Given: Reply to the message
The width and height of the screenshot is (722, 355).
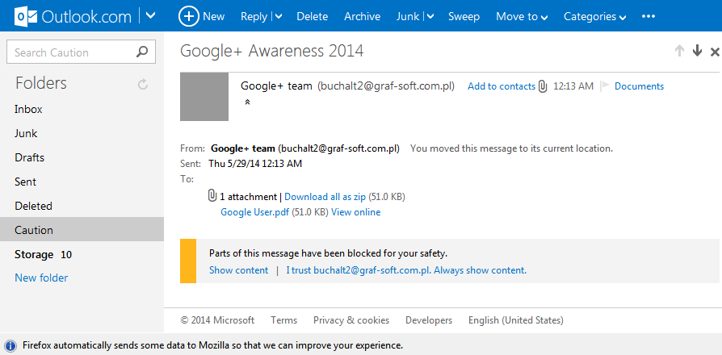Looking at the screenshot, I should (x=254, y=17).
